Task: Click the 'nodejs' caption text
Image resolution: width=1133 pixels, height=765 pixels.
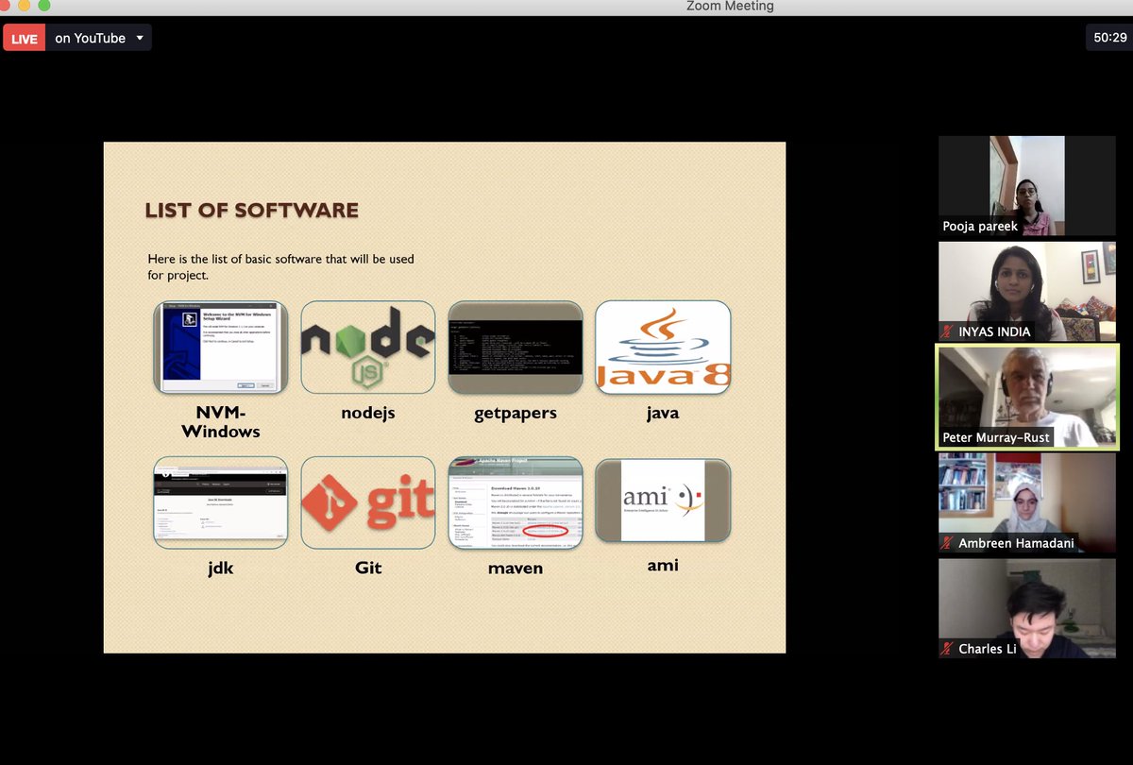Action: 368,414
